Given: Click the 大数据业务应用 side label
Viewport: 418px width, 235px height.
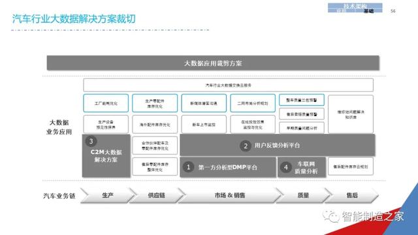Looking at the screenshot, I should tap(59, 127).
